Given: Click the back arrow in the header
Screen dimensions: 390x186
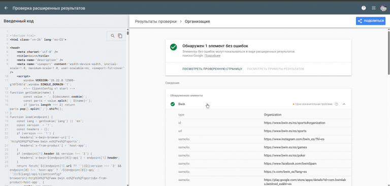Looking at the screenshot, I should coord(6,8).
